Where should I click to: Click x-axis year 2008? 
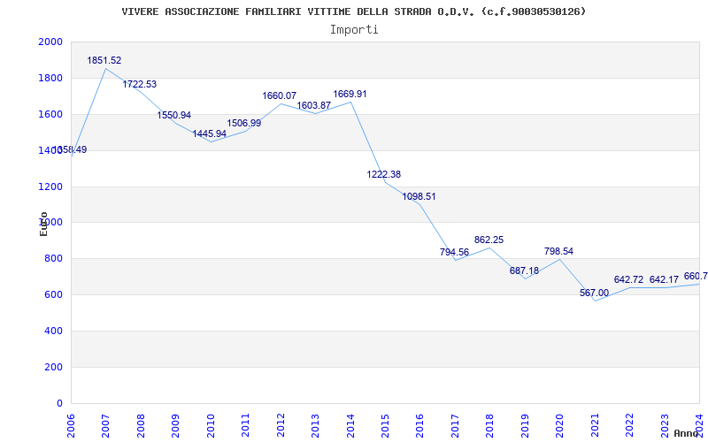[x=141, y=425]
